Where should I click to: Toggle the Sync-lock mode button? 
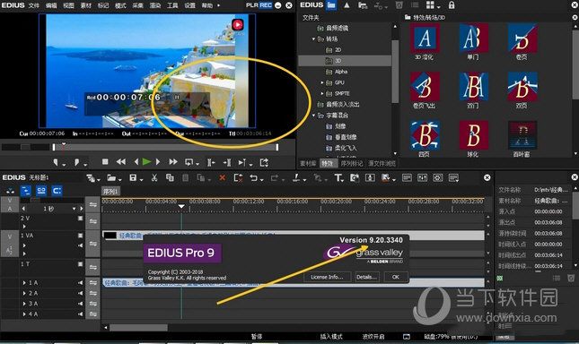coord(57,191)
